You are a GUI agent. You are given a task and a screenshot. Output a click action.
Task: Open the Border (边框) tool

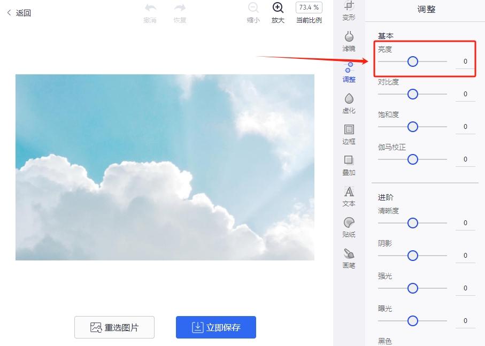pos(349,135)
